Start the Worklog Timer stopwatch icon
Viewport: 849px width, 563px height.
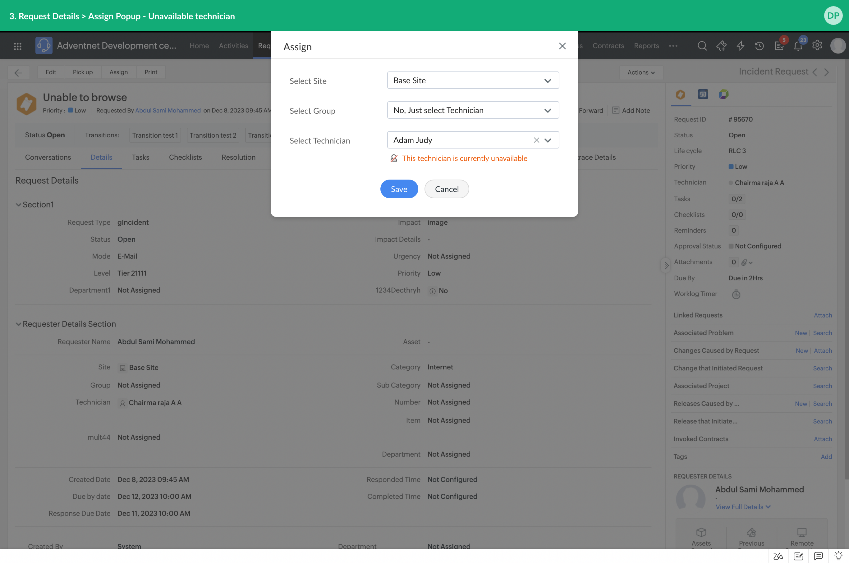[736, 295]
